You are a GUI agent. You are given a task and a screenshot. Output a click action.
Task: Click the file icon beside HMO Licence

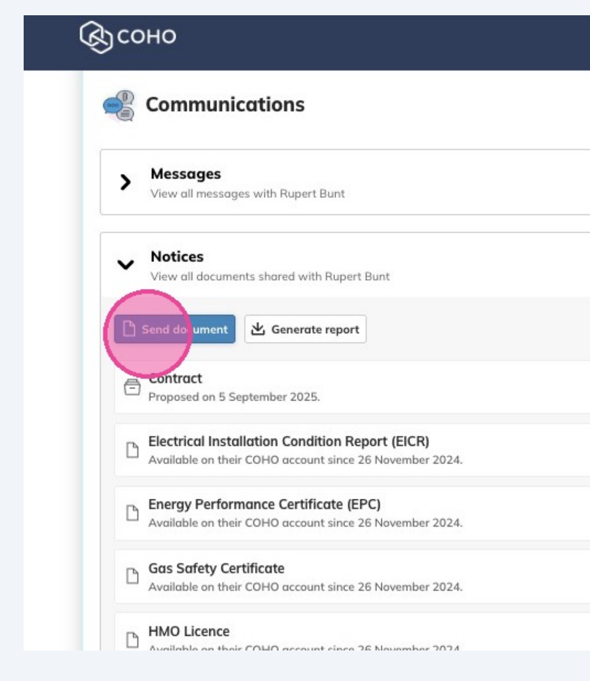(133, 639)
